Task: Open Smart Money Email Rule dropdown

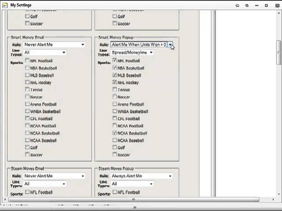Action: (x=54, y=44)
